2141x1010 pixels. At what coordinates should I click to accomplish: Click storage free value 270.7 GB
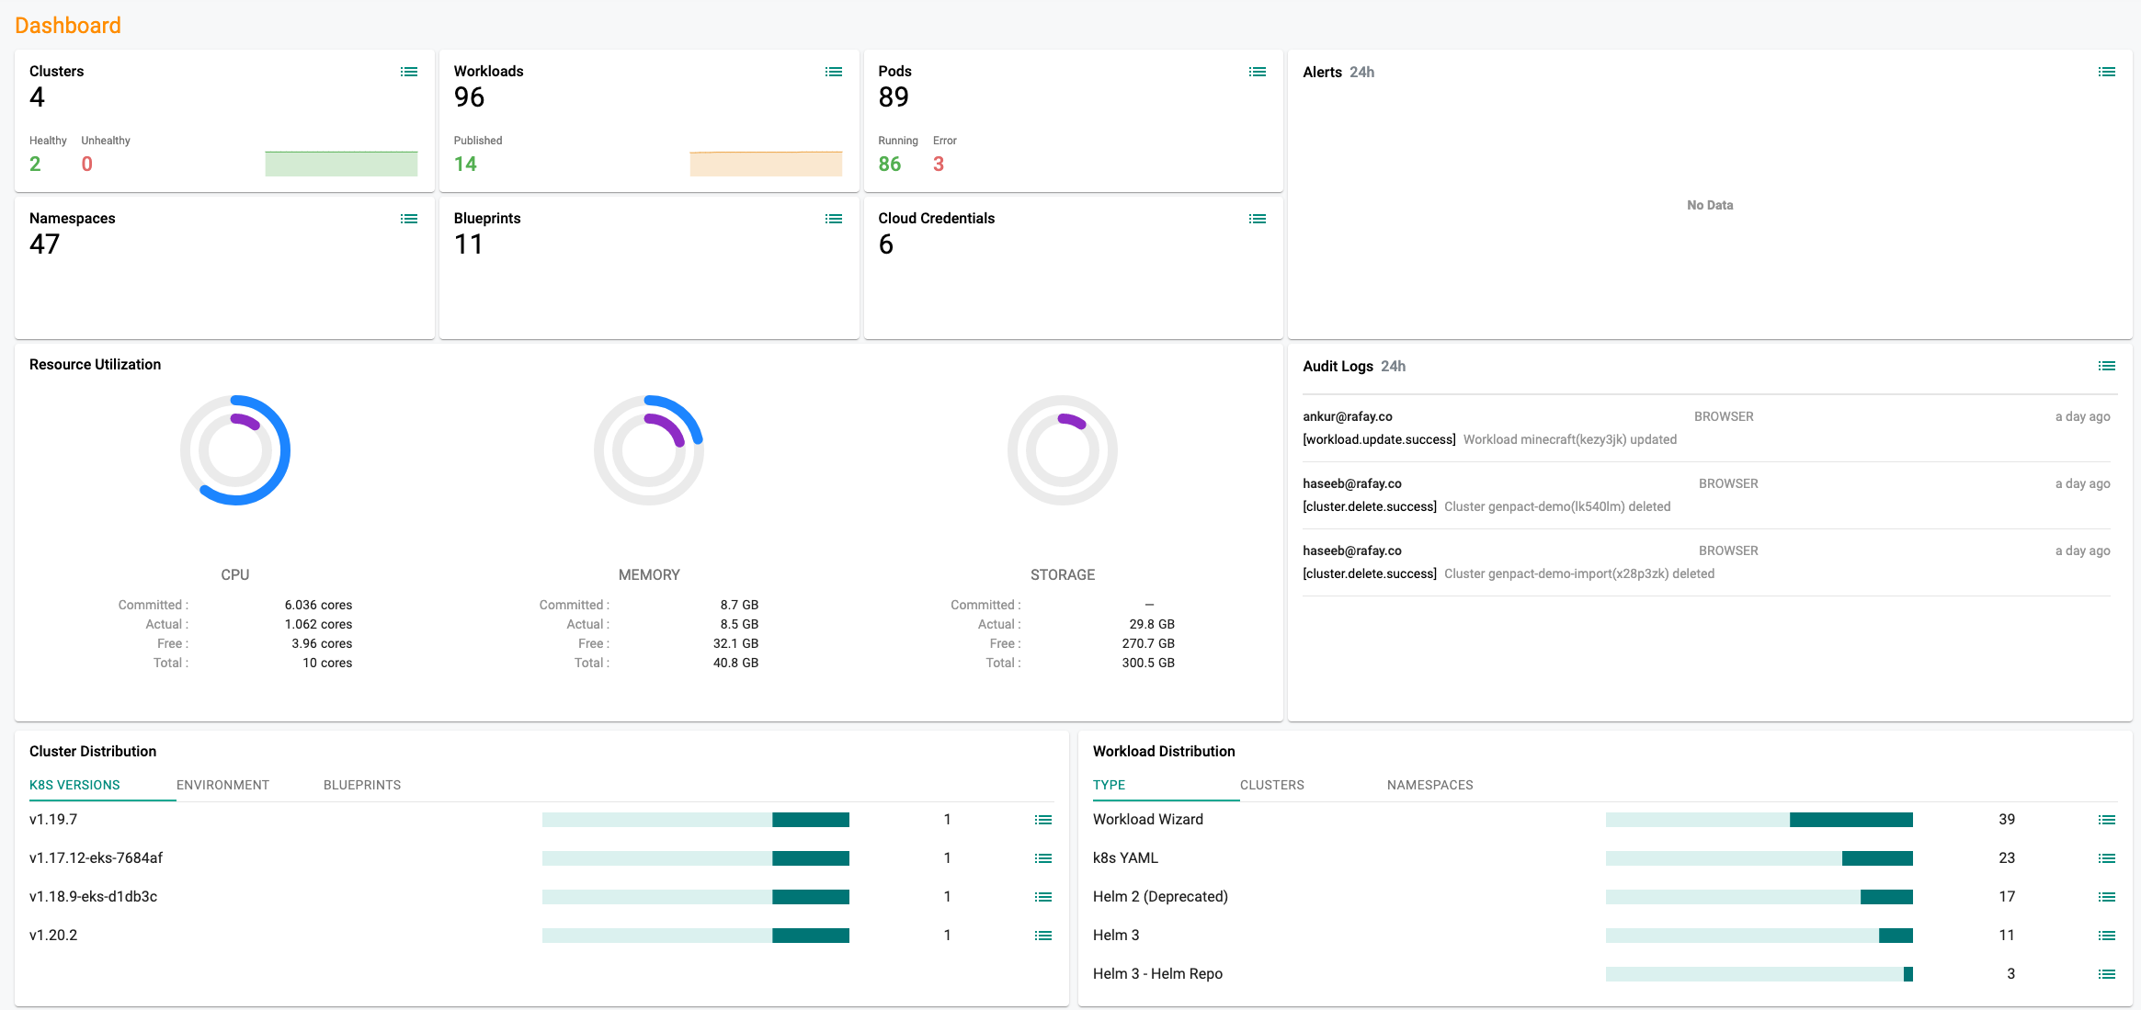[x=1148, y=643]
